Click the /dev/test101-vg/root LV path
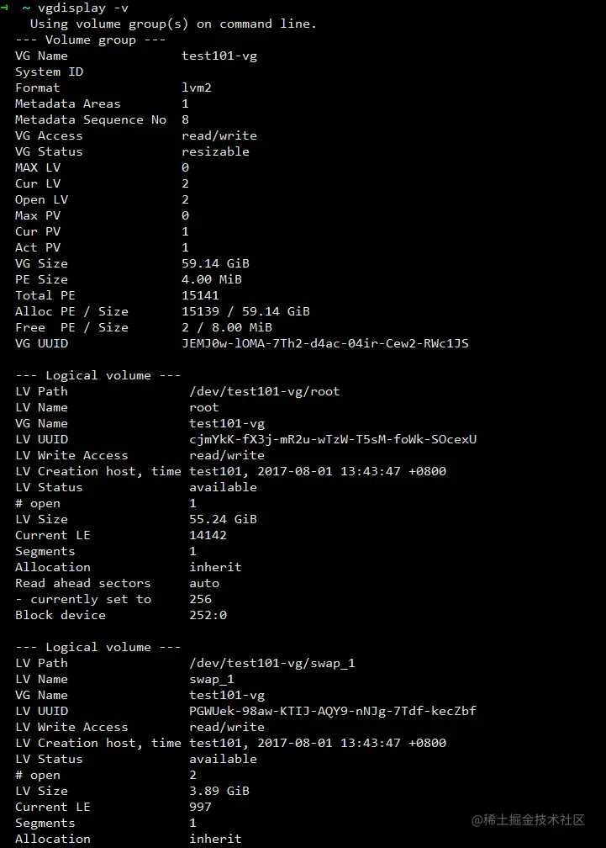 tap(264, 391)
